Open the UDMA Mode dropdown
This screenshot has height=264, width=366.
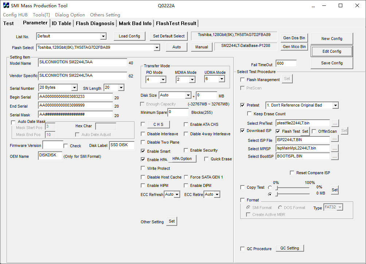tap(222, 79)
